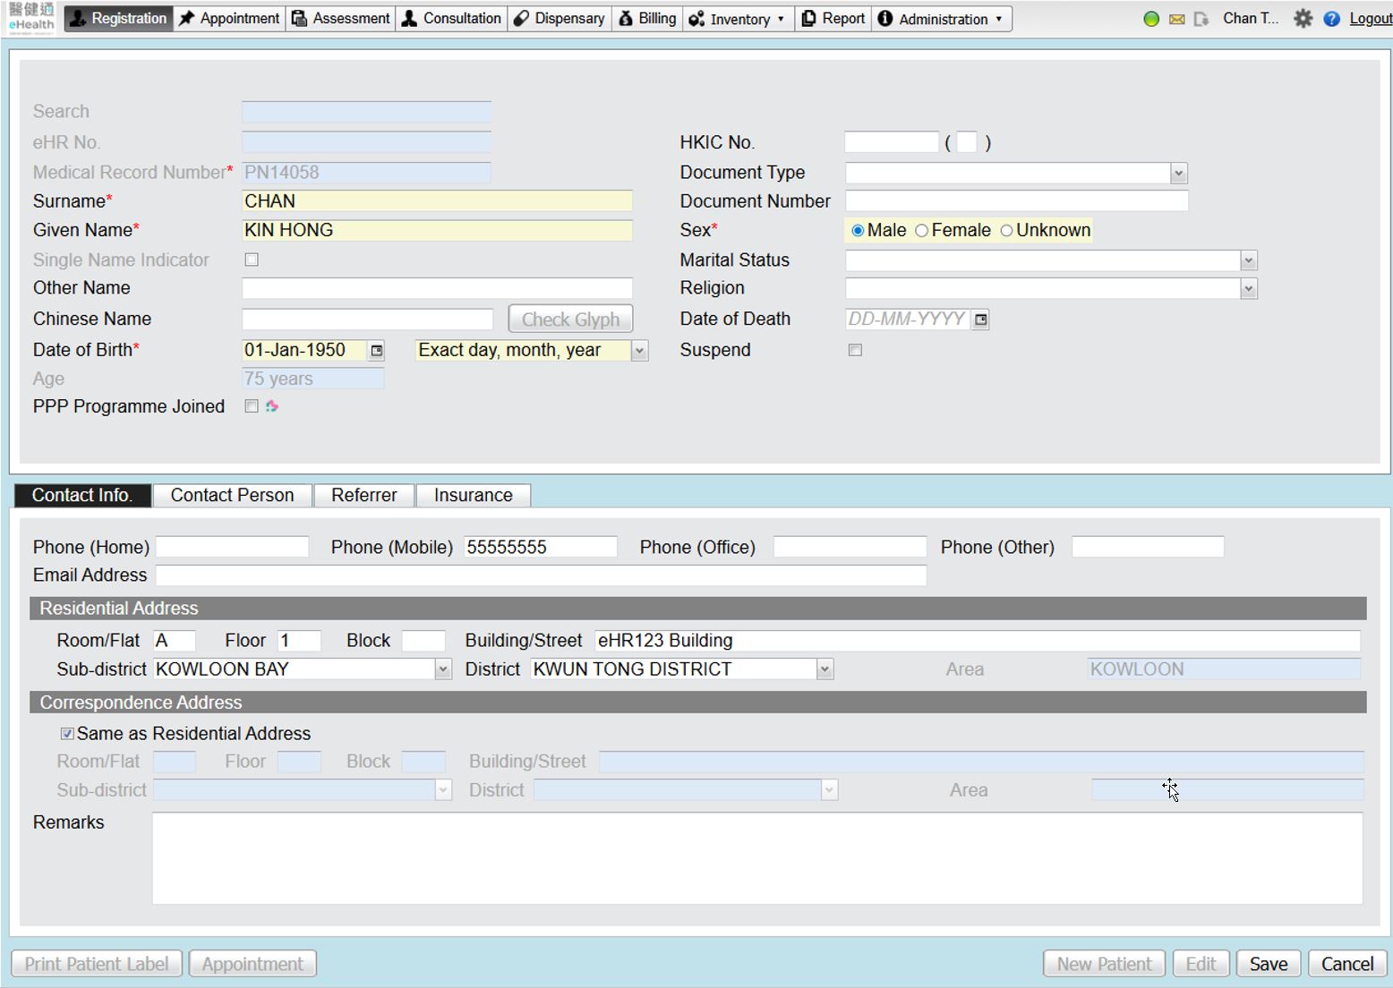Click the settings gear icon
This screenshot has height=988, width=1393.
1303,19
